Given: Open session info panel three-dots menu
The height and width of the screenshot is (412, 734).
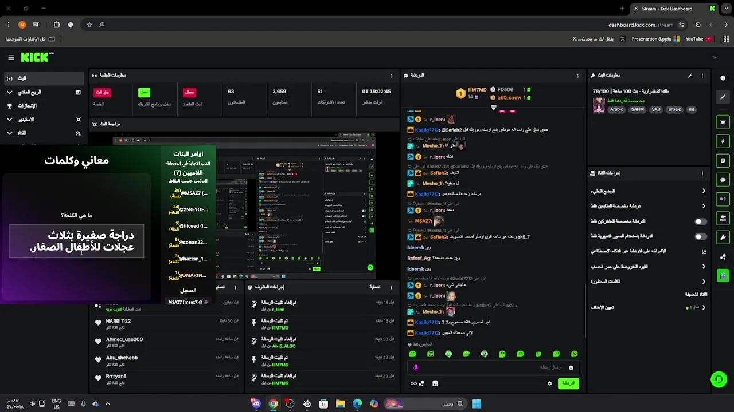Looking at the screenshot, I should tap(391, 76).
